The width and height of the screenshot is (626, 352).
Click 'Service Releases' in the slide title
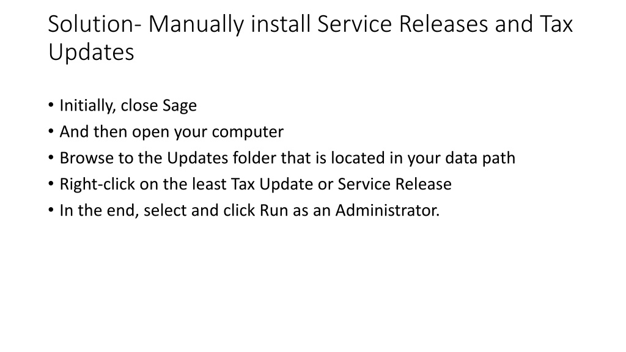pyautogui.click(x=403, y=24)
